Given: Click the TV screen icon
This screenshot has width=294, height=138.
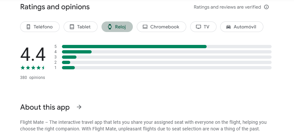Looking at the screenshot, I should 198,27.
